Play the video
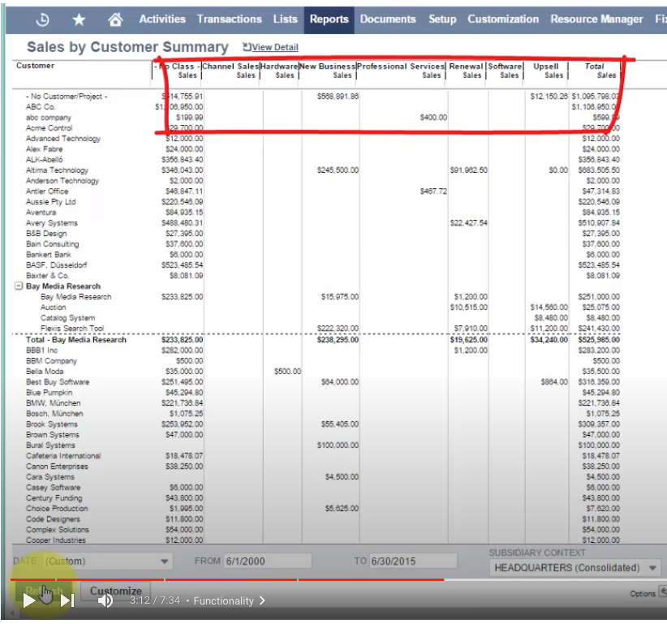 tap(28, 600)
